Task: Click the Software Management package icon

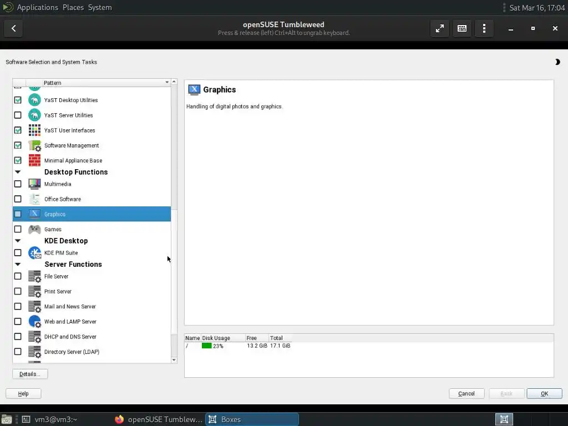Action: click(x=34, y=145)
